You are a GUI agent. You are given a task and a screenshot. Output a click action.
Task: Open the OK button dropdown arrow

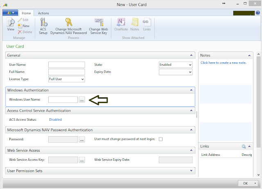[x=255, y=183]
